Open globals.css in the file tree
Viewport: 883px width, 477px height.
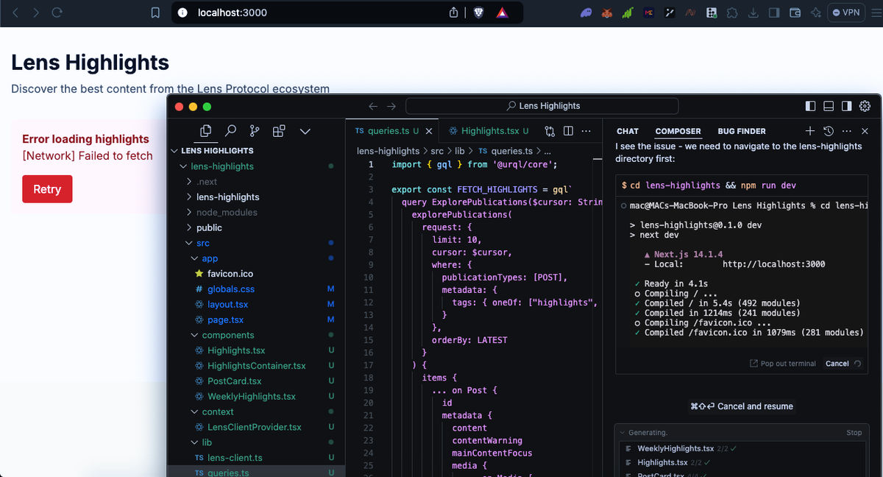coord(255,289)
